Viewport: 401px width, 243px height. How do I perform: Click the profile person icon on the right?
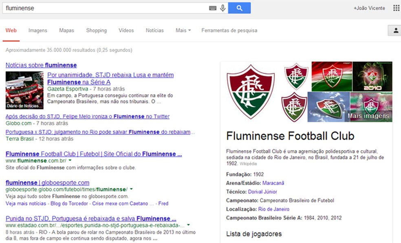pyautogui.click(x=395, y=30)
